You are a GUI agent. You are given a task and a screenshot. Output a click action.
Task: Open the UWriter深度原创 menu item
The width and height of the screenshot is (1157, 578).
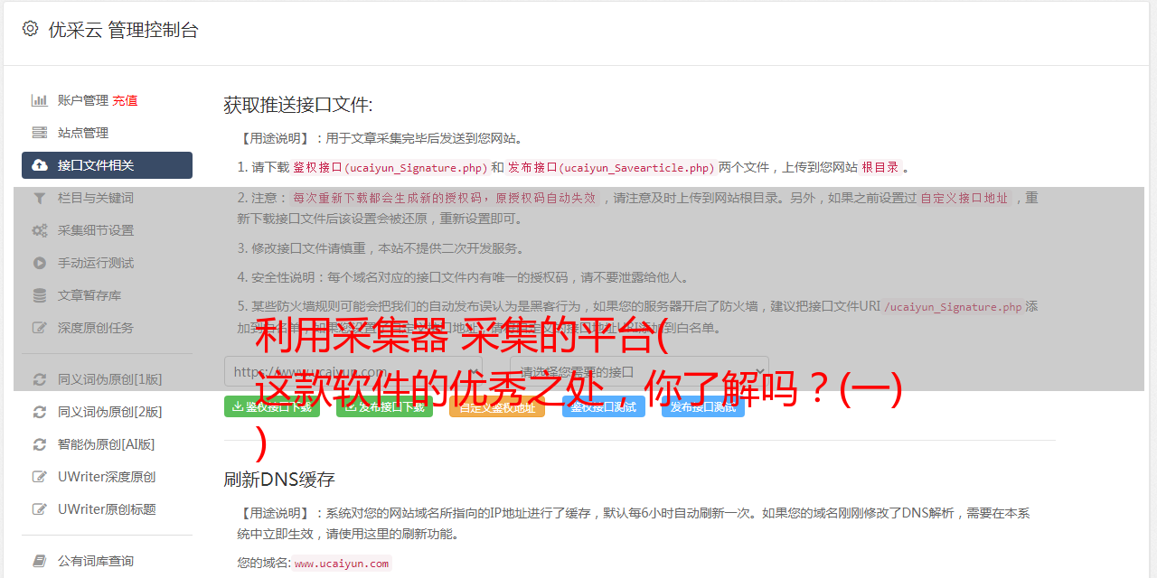coord(107,477)
